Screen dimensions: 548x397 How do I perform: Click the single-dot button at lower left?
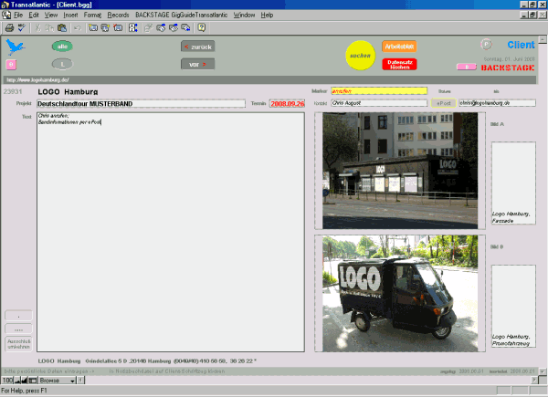point(19,316)
